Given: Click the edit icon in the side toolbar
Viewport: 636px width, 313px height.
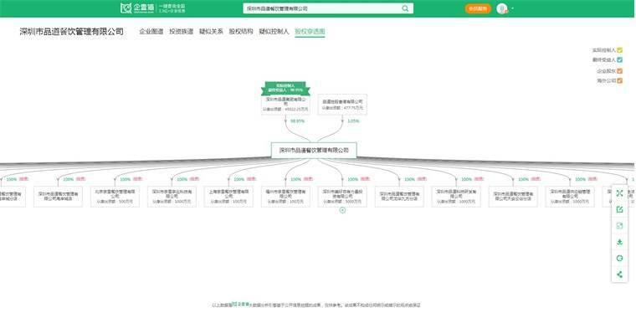Looking at the screenshot, I should 619,209.
